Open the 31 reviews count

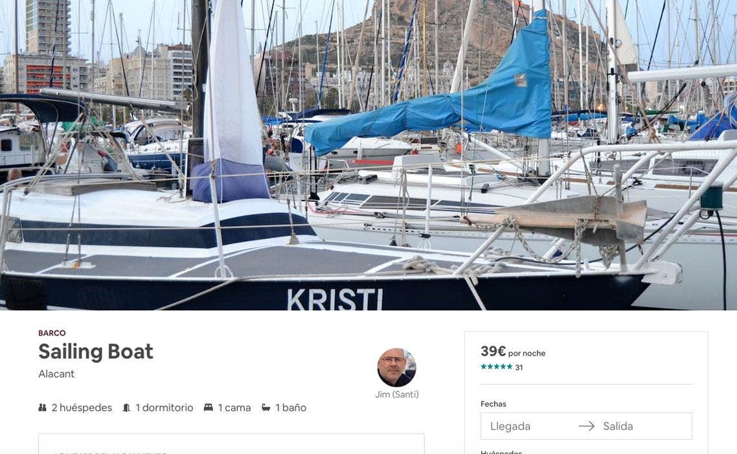[x=519, y=367]
